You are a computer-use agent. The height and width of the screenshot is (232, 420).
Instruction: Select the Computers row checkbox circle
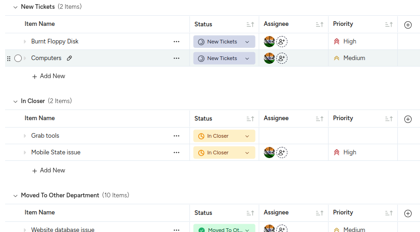[18, 58]
